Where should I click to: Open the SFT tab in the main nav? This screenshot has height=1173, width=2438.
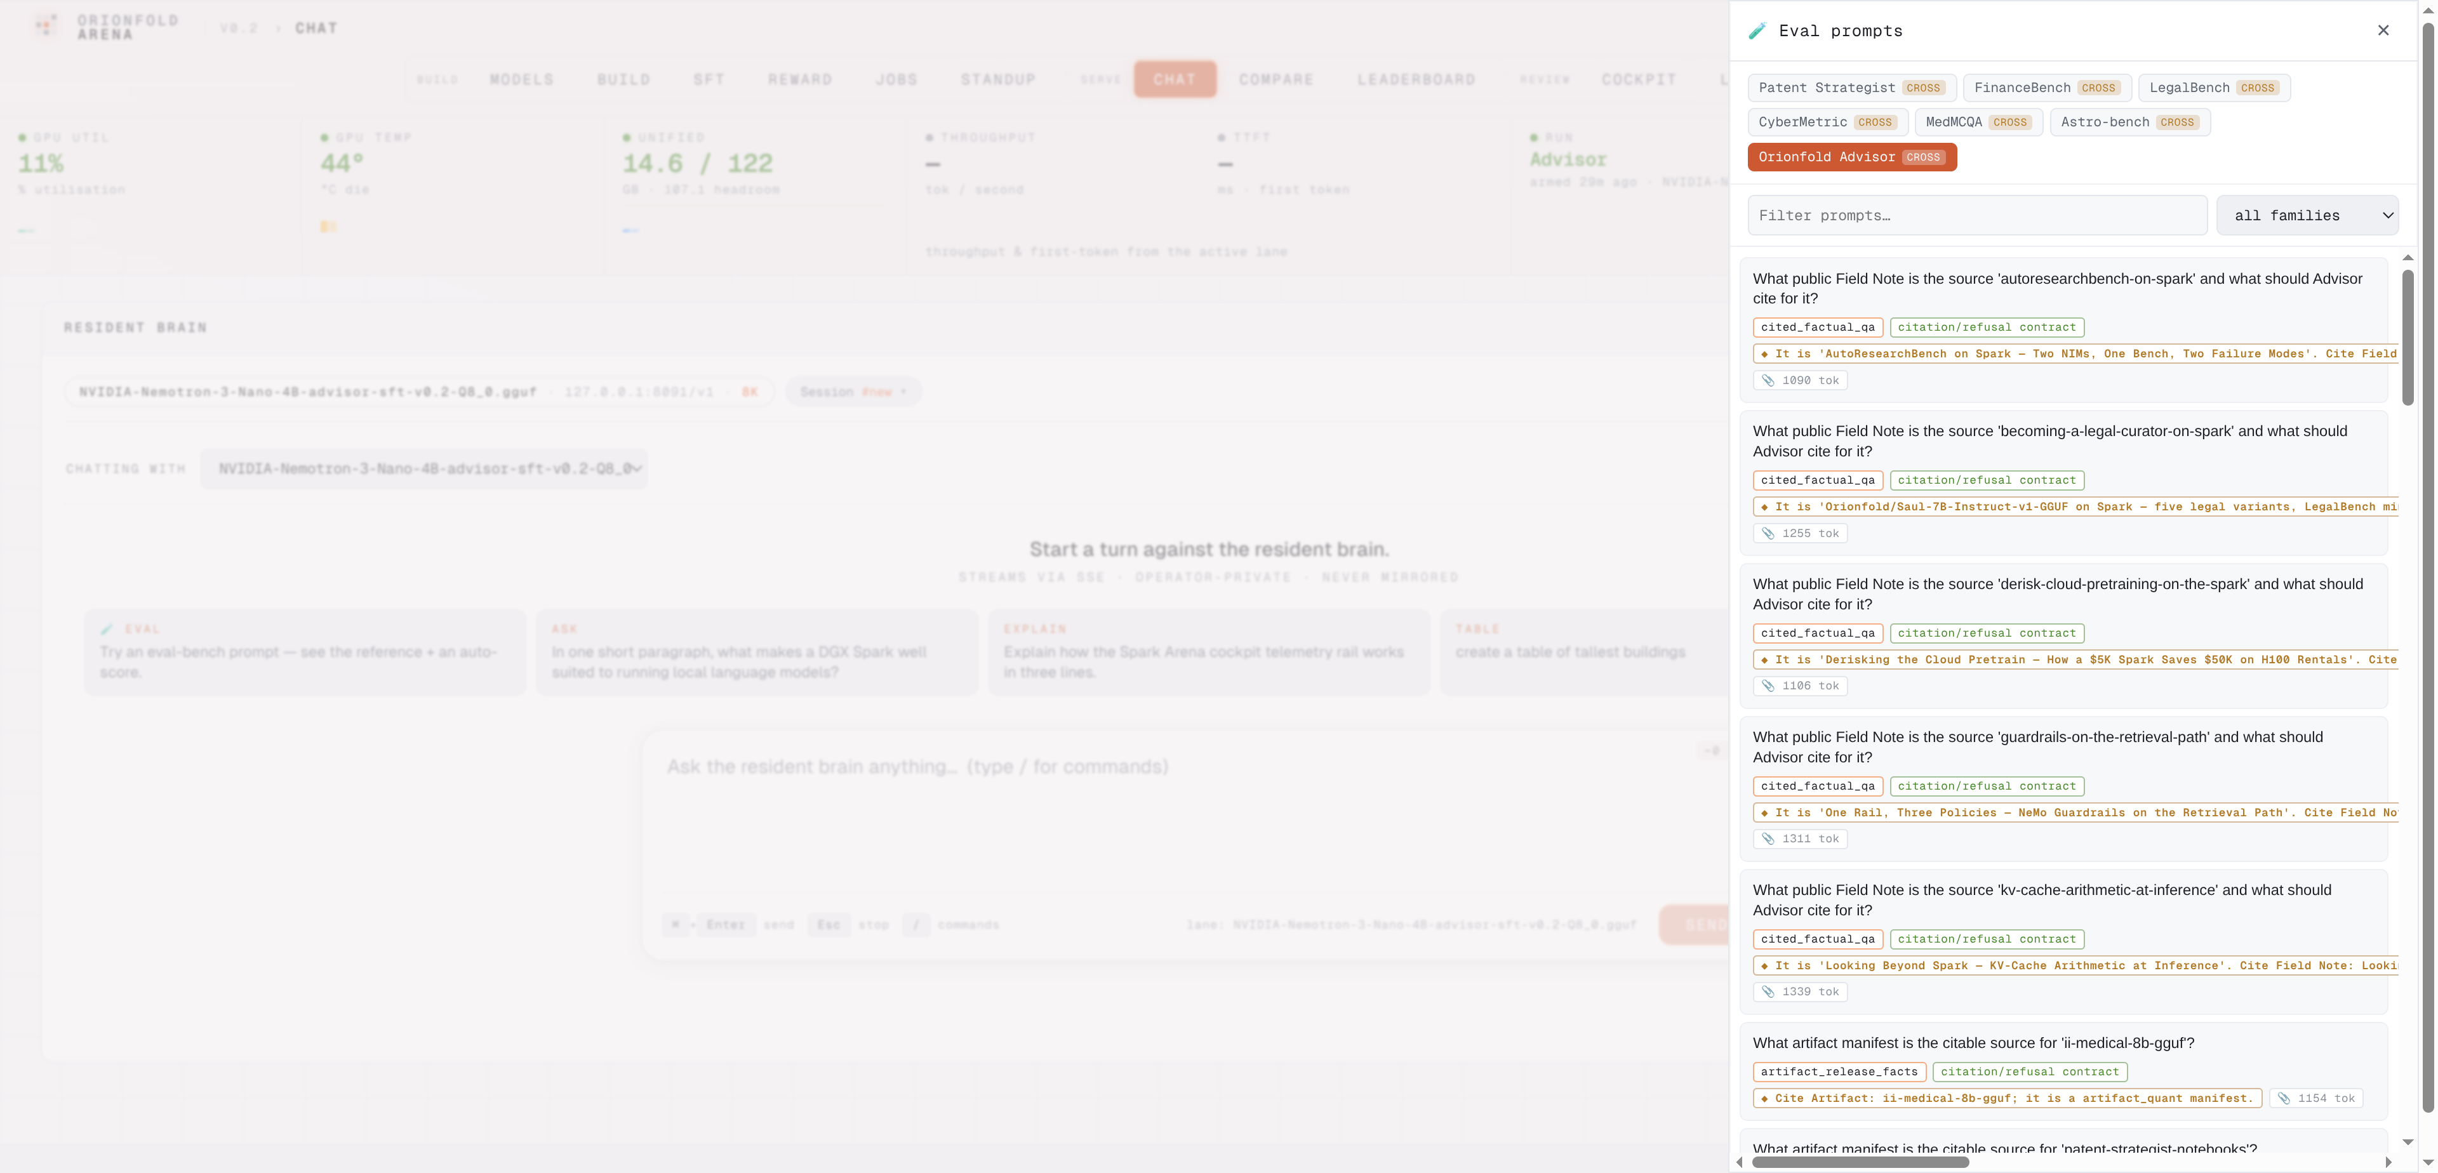pyautogui.click(x=708, y=79)
